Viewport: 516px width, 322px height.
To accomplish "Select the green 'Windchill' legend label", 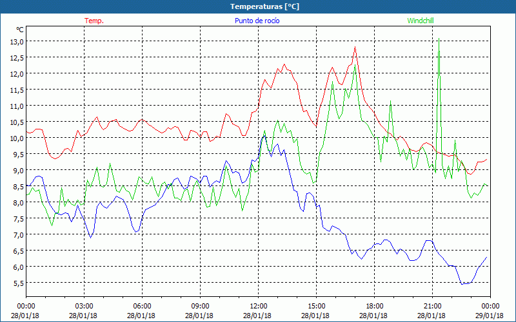I will pyautogui.click(x=421, y=21).
